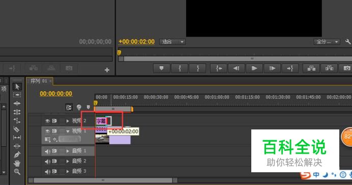Click the Encore chapter marker icon

pos(79,107)
